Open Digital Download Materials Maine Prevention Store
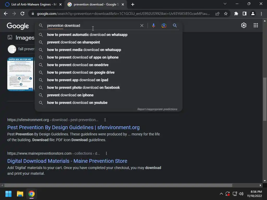This screenshot has height=200, width=267. point(67,161)
